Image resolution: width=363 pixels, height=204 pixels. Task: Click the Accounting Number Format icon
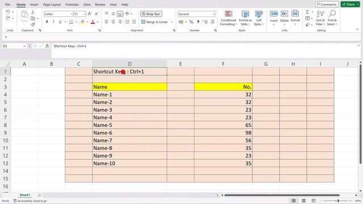tap(181, 22)
